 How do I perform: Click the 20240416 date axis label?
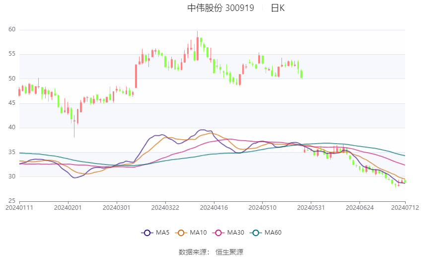pyautogui.click(x=214, y=208)
